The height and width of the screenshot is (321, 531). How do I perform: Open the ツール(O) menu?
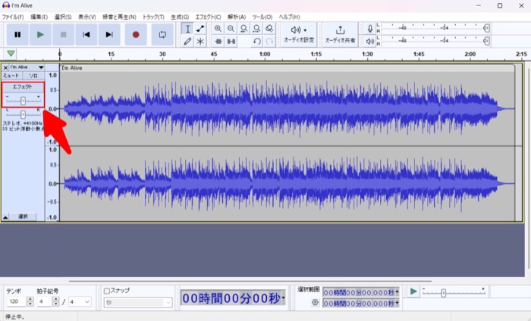262,17
